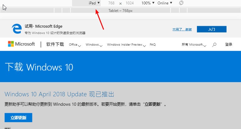
Task: Click the search magnifier icon
Action: pos(214,45)
